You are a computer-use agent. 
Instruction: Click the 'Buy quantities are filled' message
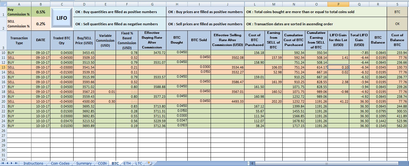point(120,12)
